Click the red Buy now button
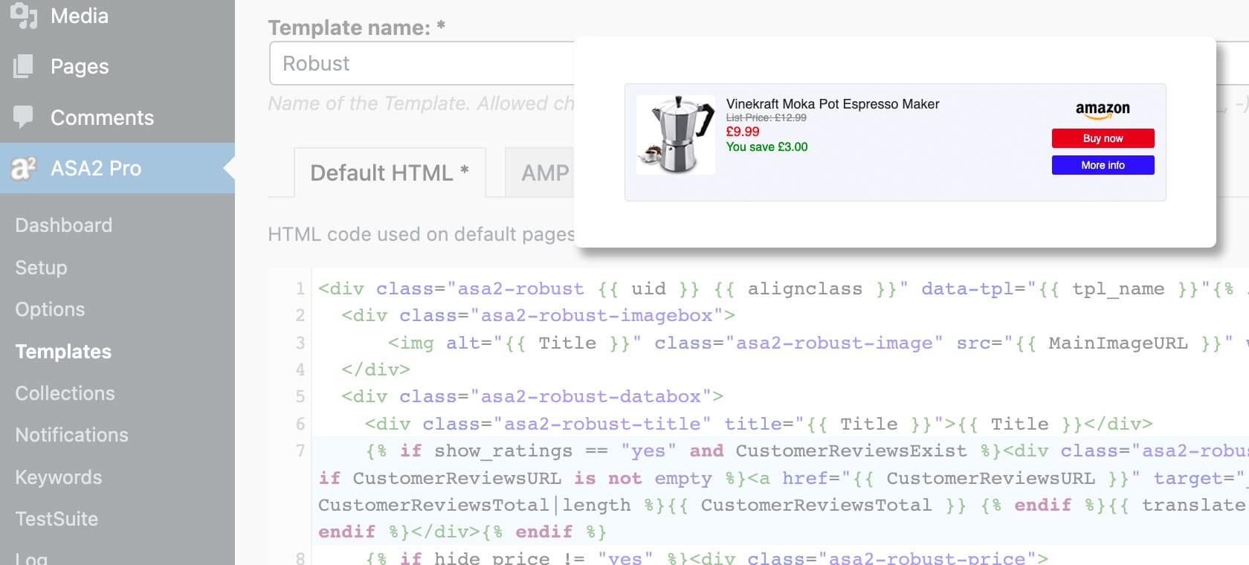This screenshot has height=565, width=1249. (x=1103, y=138)
